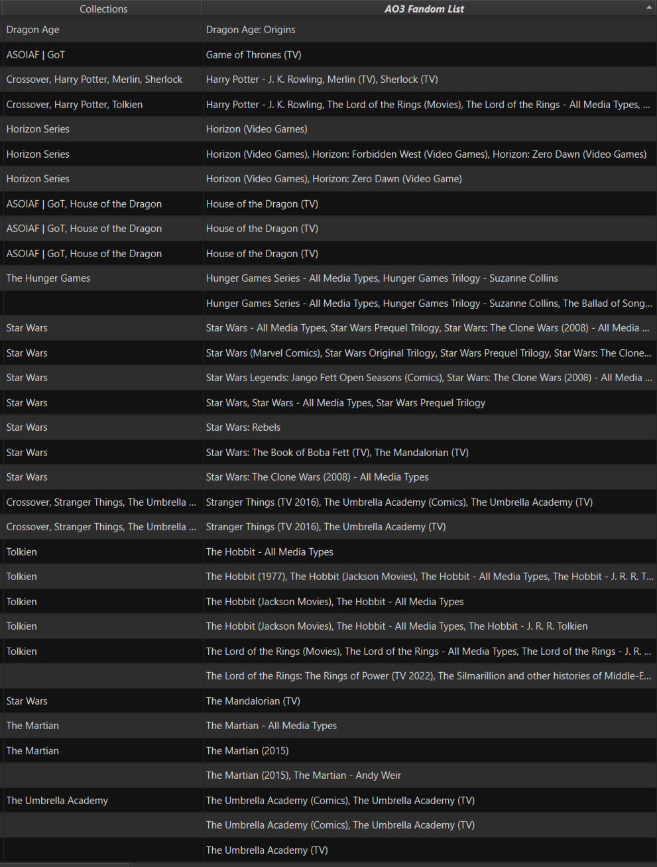657x867 pixels.
Task: Click Crossover collection cell in the Umbrella Academy (Comics) row
Action: point(103,502)
